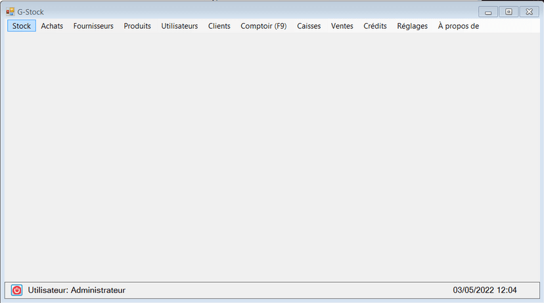Viewport: 544px width, 303px height.
Task: Choose the Clients menu item
Action: tap(219, 26)
